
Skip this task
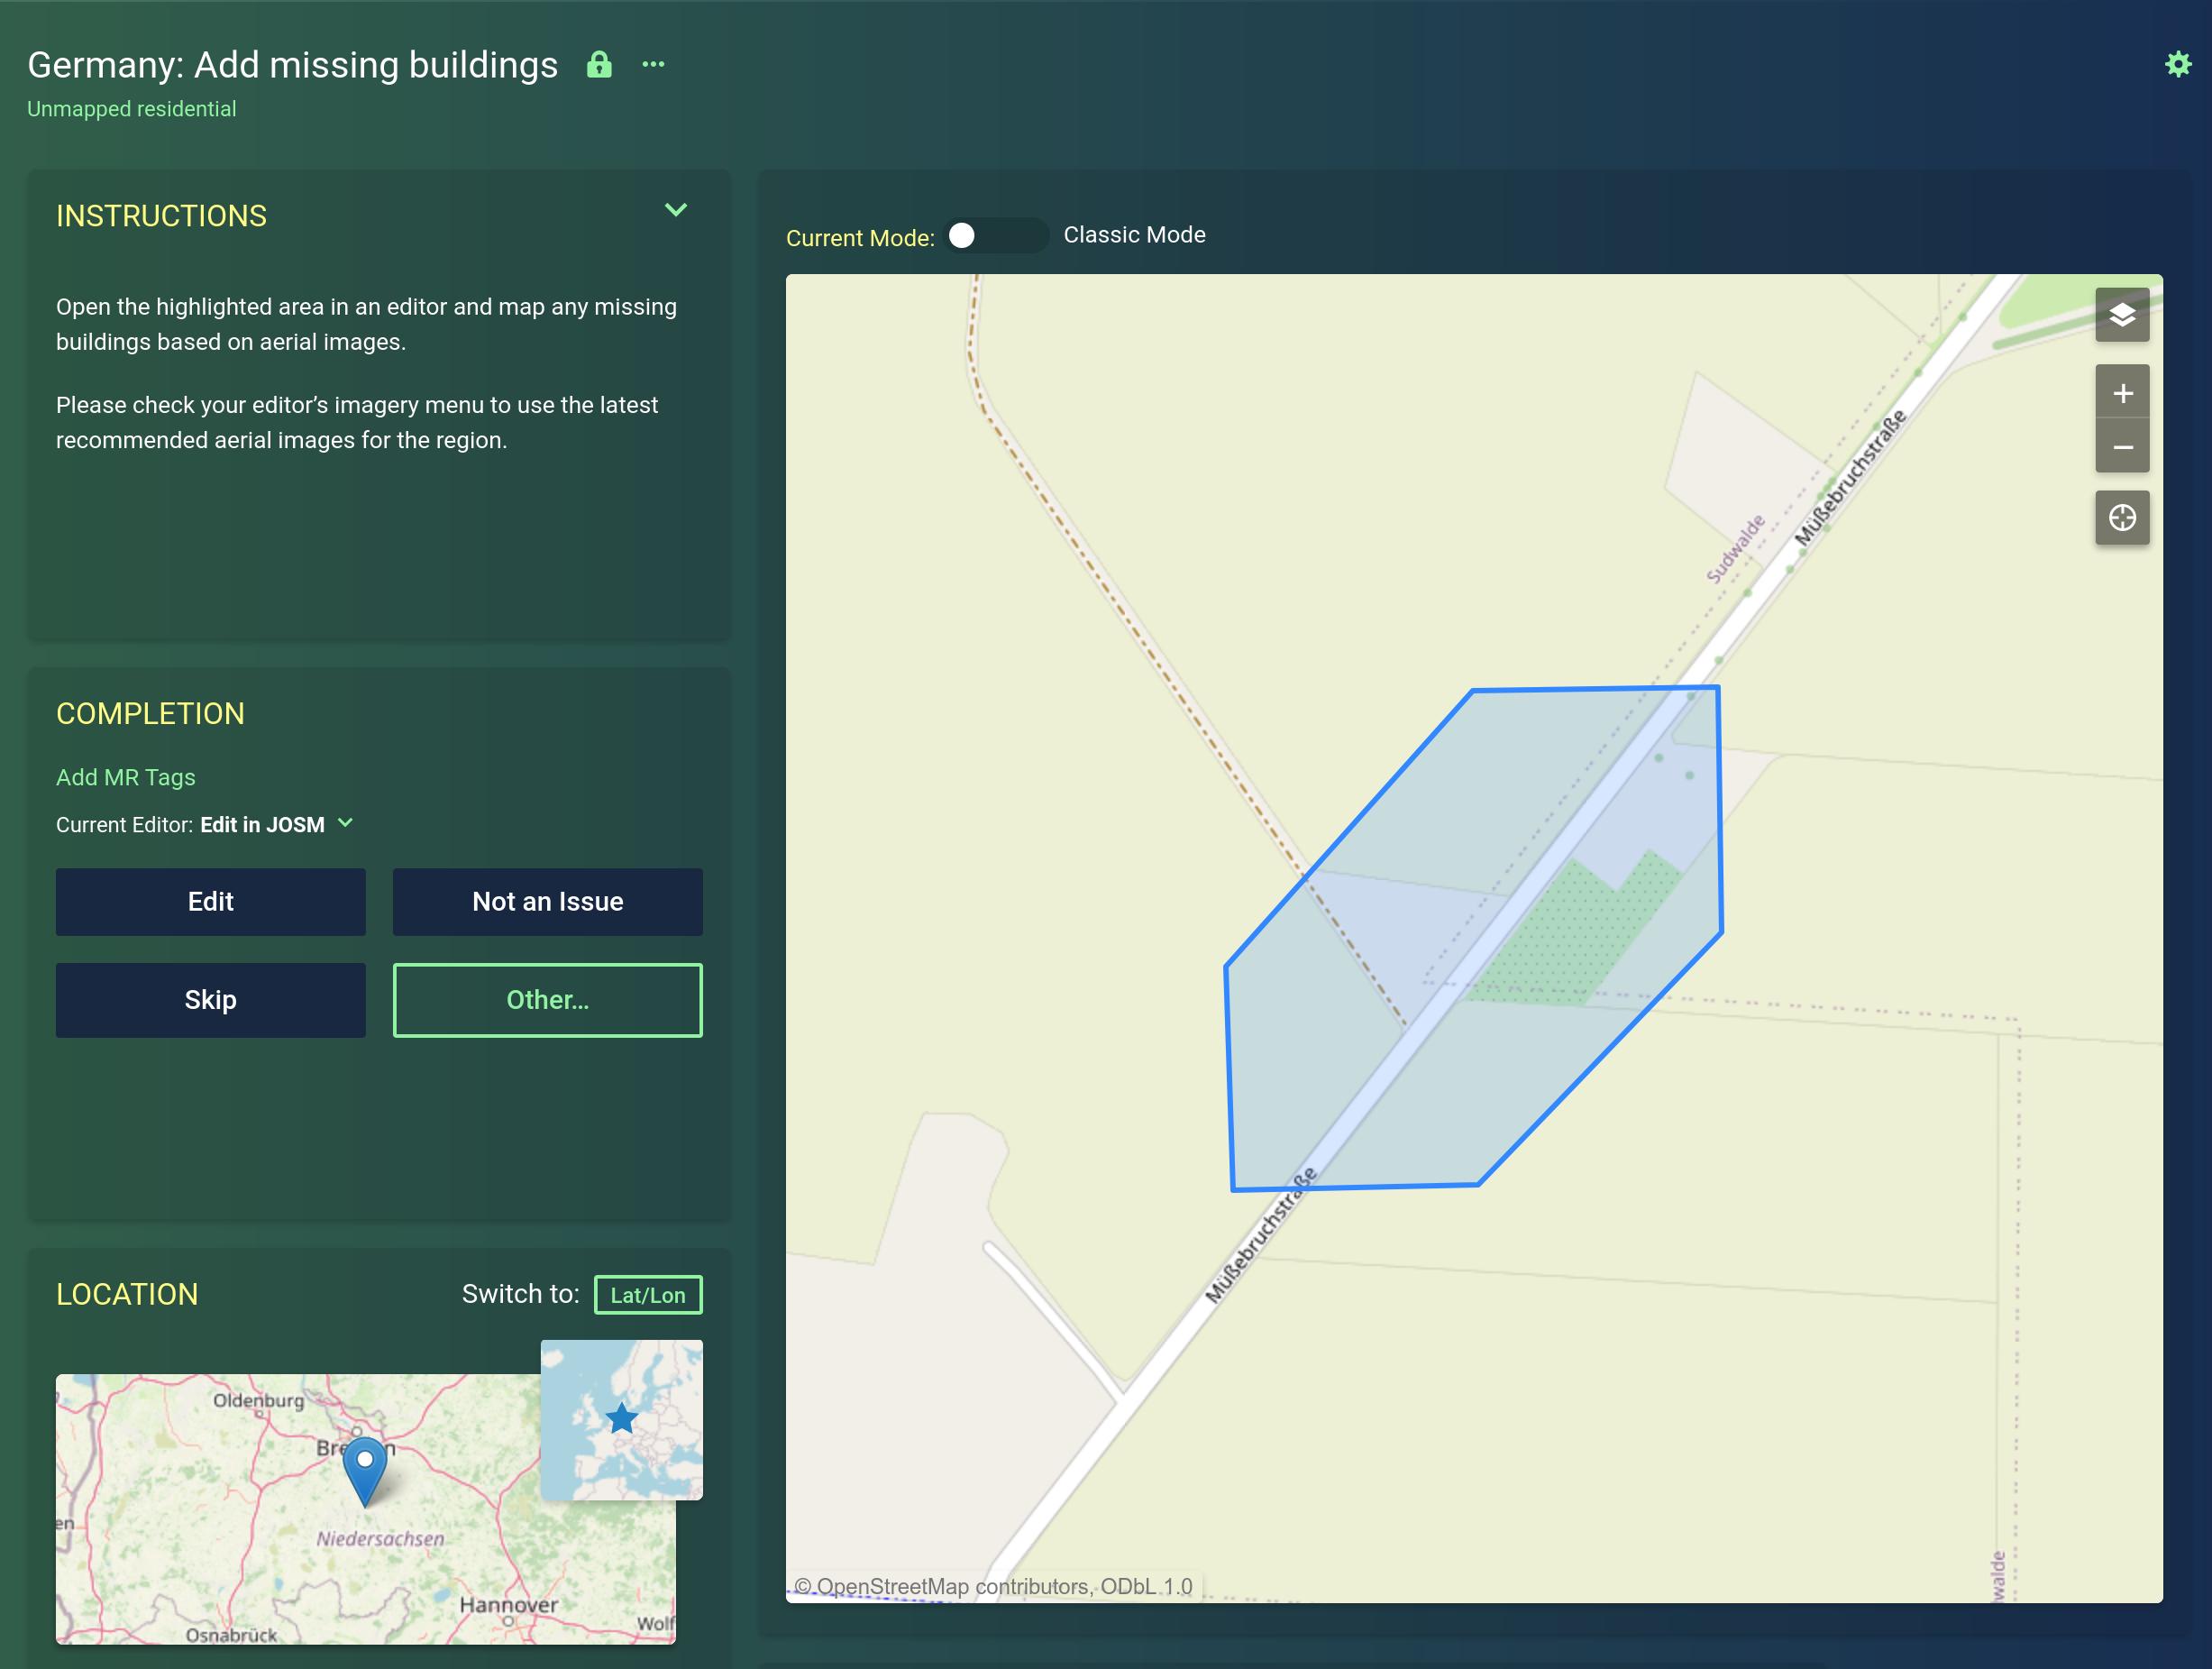tap(210, 1000)
